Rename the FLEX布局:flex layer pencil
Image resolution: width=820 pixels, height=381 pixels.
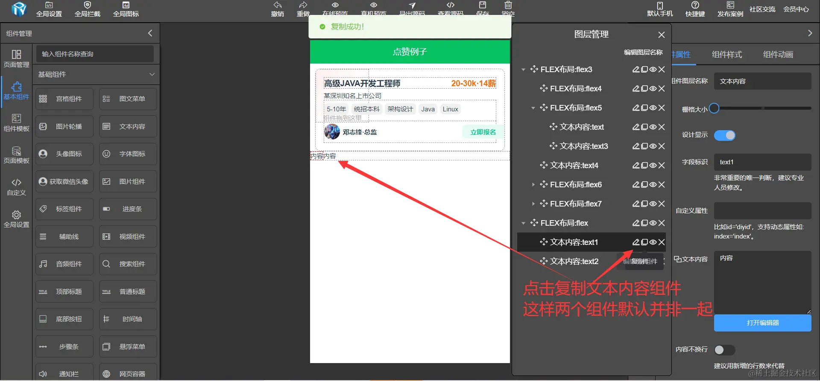pos(636,223)
